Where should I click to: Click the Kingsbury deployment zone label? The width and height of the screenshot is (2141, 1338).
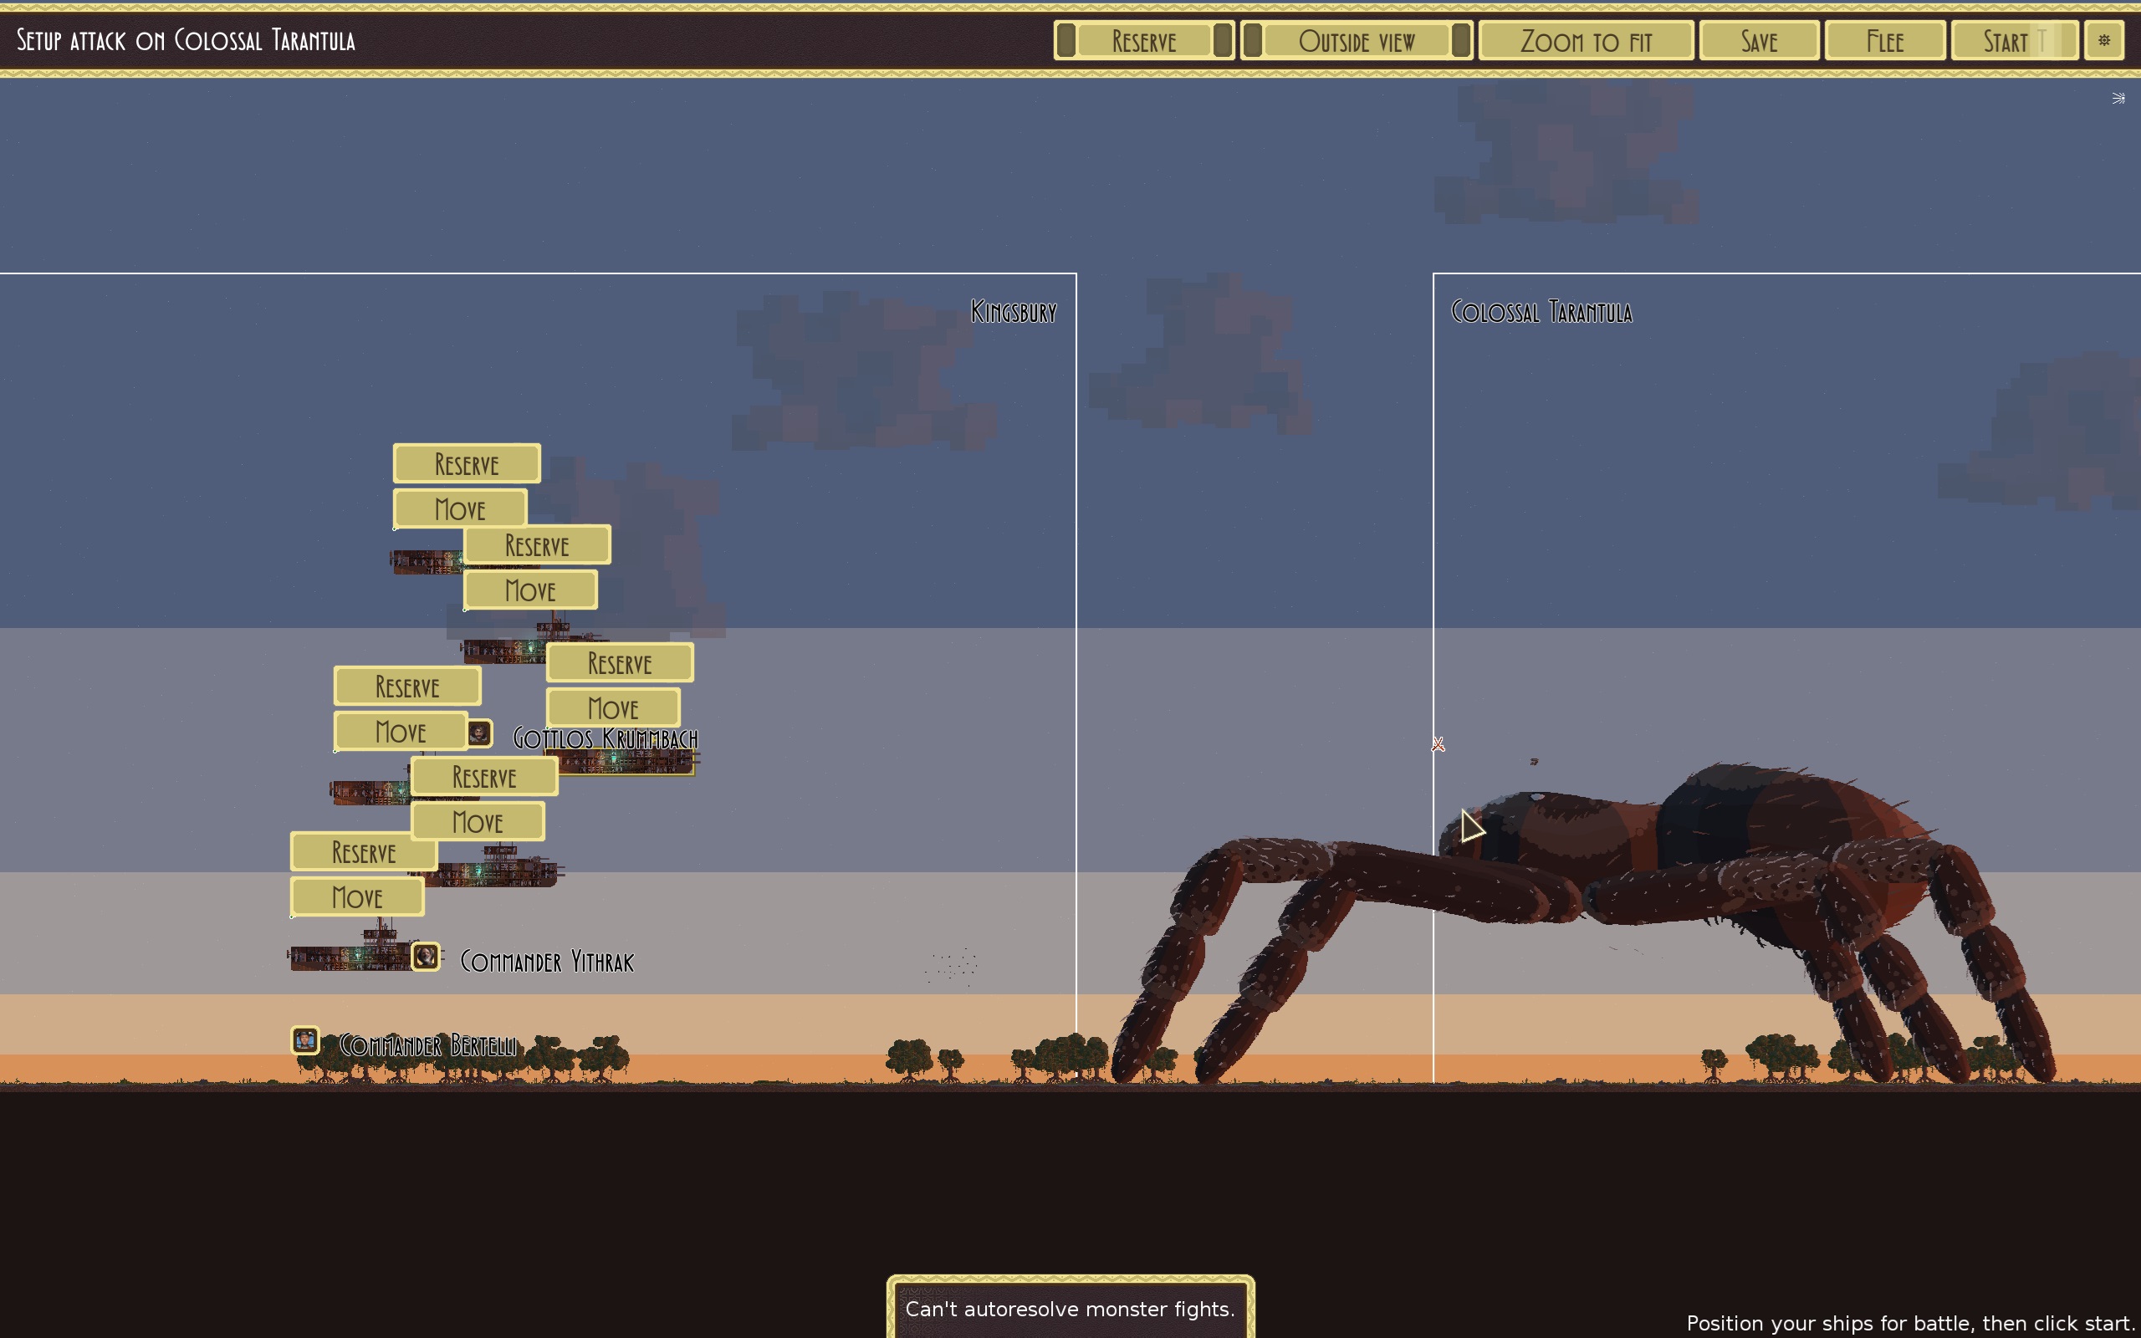1014,311
